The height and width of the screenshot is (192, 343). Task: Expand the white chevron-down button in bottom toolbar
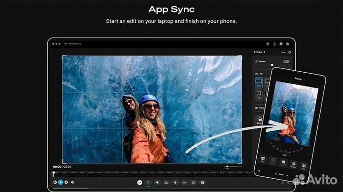(x=139, y=182)
